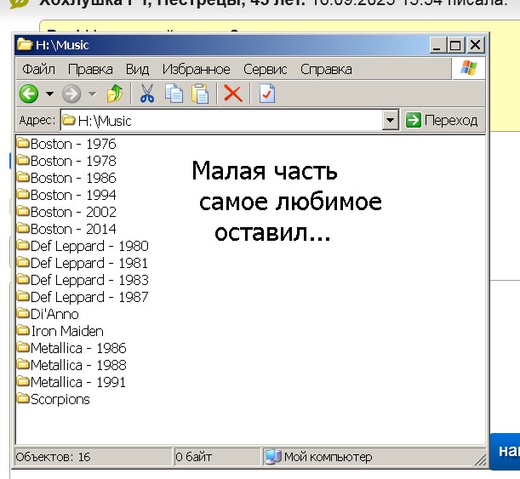Minimize the H:\Music window
This screenshot has height=479, width=520.
click(437, 45)
